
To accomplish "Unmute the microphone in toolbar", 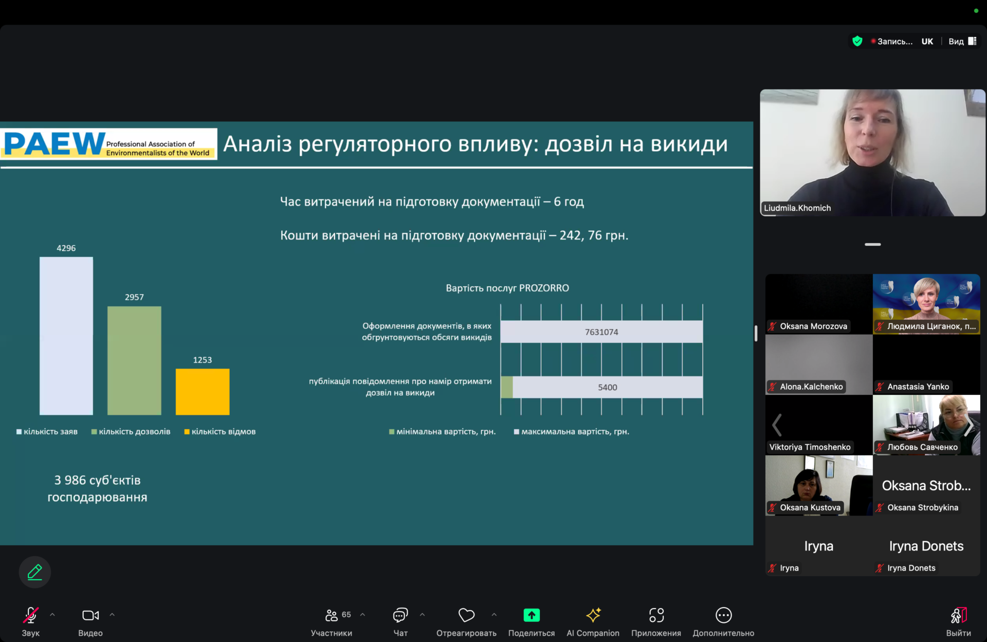I will coord(30,615).
